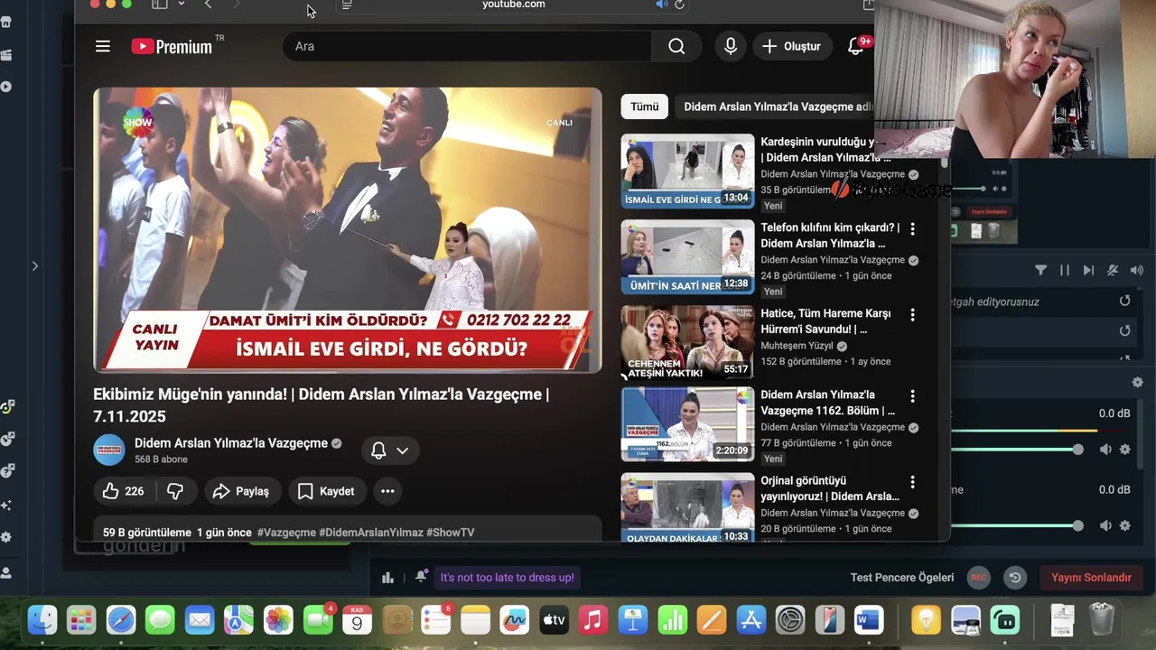Toggle alert sound mute in Streamlabs feed
This screenshot has width=1156, height=650.
(x=1113, y=270)
